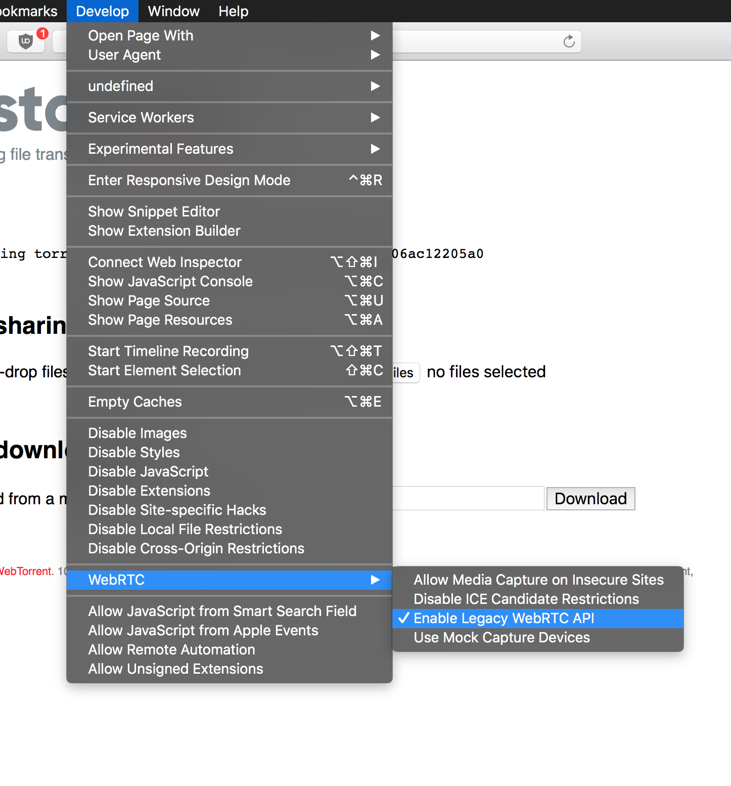Open the Window menu
This screenshot has height=786, width=731.
tap(174, 11)
